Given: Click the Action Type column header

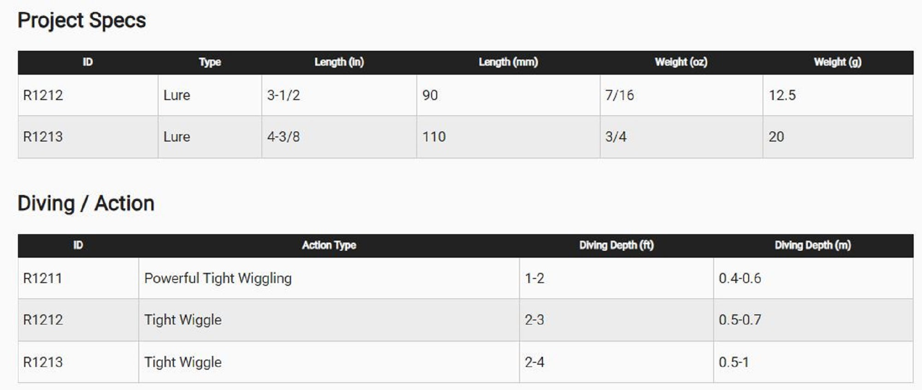Looking at the screenshot, I should (329, 245).
